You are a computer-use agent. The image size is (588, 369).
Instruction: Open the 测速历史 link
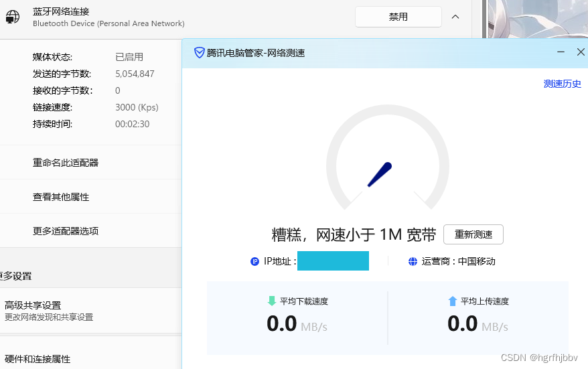point(562,84)
